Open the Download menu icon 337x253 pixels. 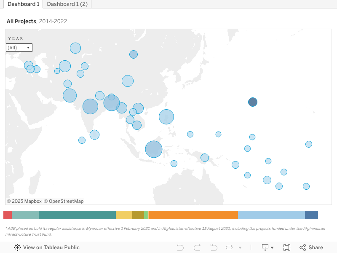pyautogui.click(x=267, y=248)
